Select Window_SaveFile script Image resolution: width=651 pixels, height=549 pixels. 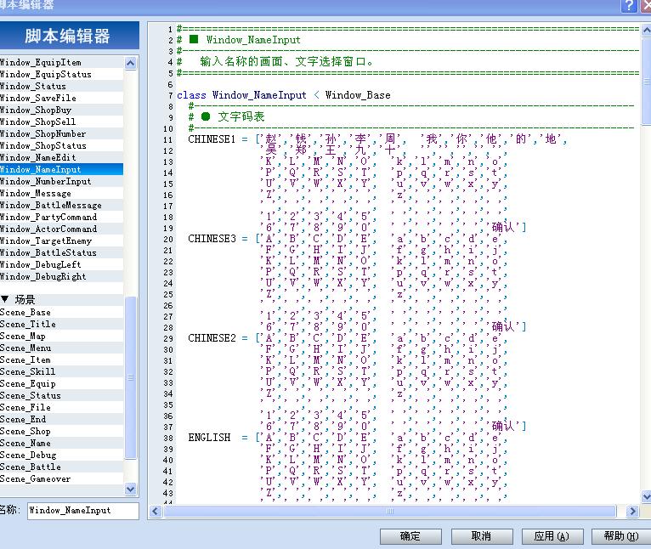pos(61,98)
